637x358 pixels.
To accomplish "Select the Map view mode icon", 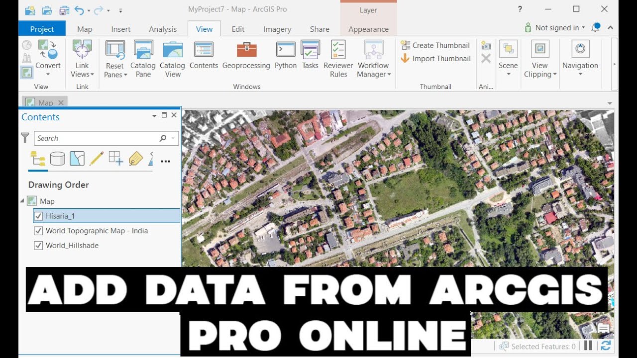I will 27,73.
